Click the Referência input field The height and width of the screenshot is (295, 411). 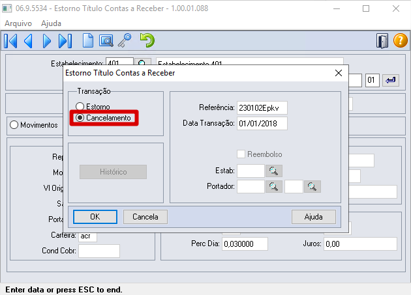pos(262,108)
